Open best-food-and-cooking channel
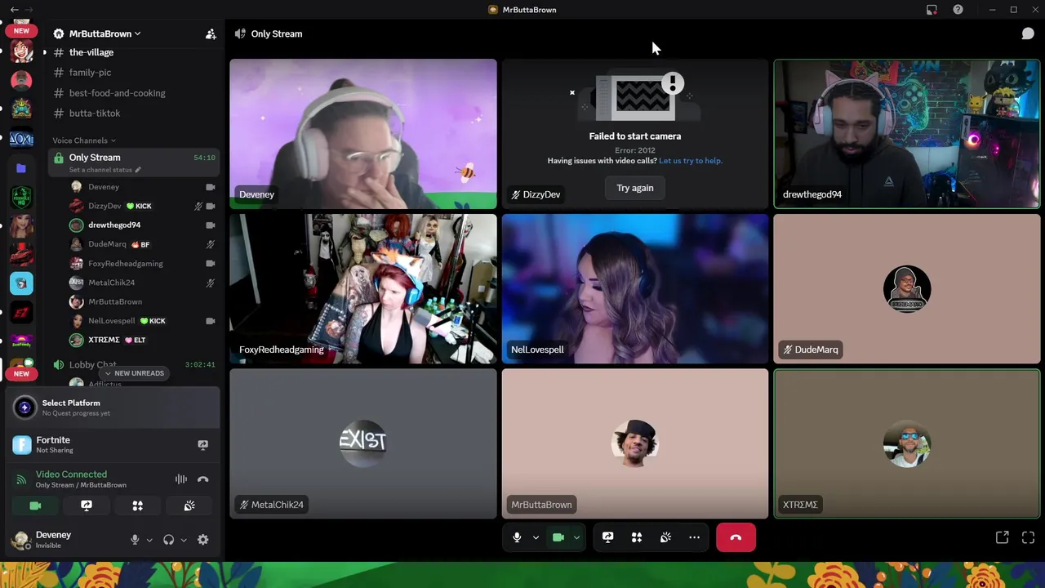 pyautogui.click(x=117, y=93)
